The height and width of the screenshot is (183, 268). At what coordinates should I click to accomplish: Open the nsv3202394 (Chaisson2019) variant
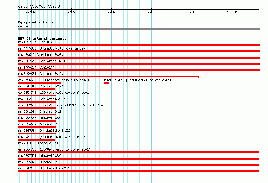(41, 111)
